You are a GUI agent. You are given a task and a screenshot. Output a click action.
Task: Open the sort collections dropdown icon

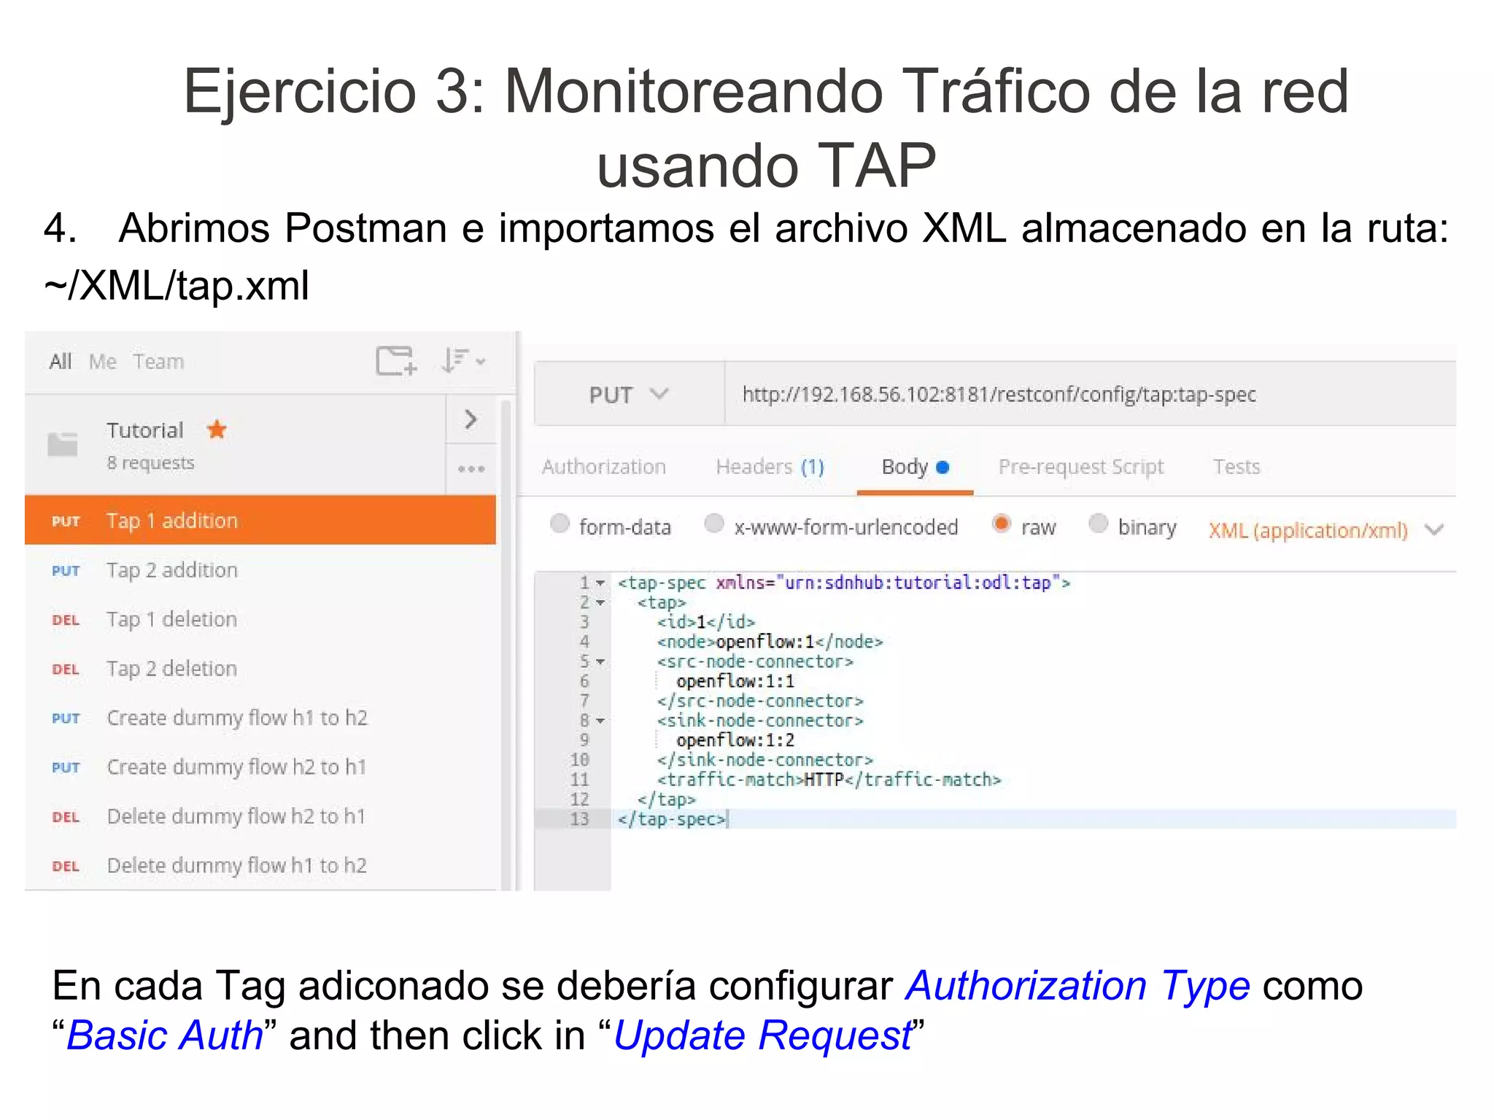[x=463, y=360]
